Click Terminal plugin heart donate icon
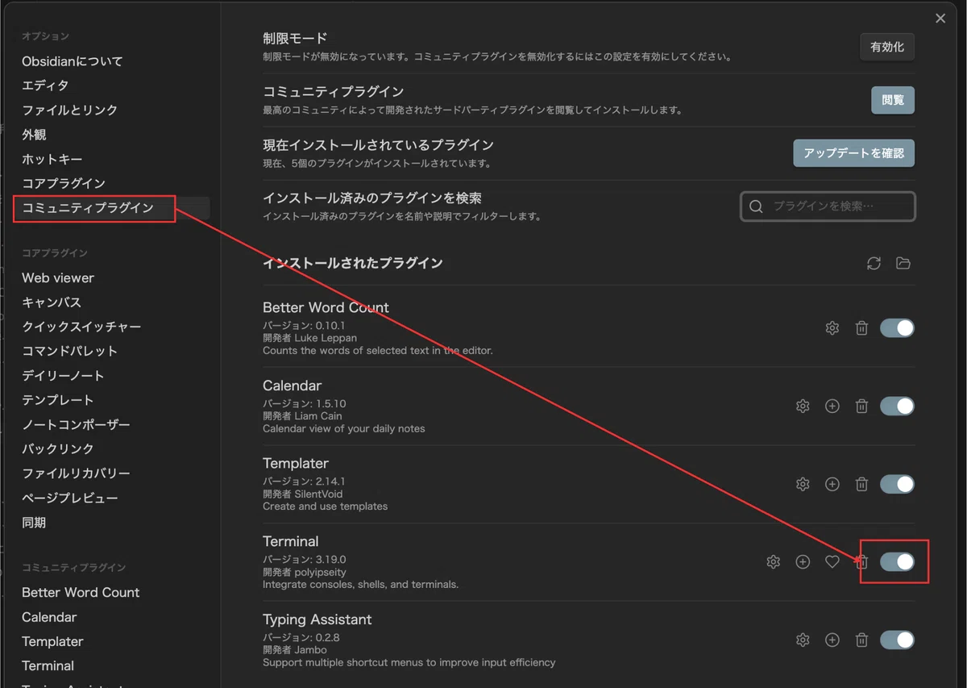 (x=832, y=562)
